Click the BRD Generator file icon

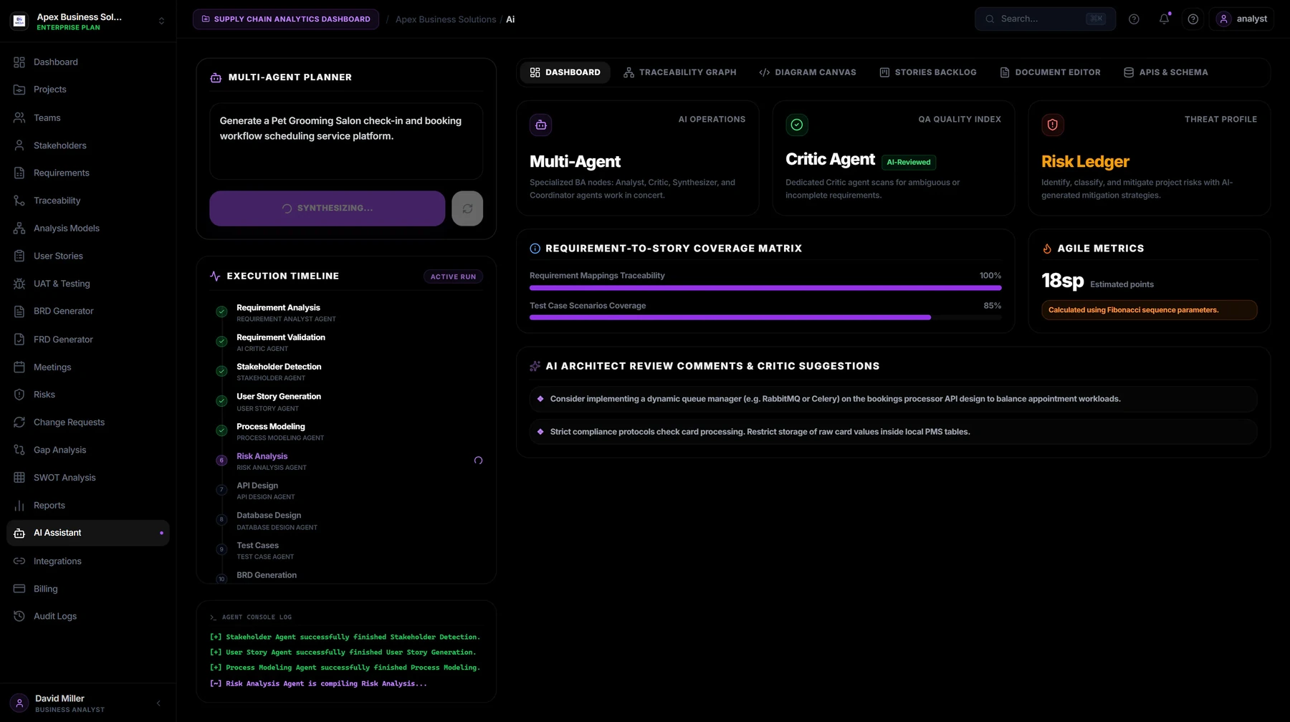click(x=19, y=311)
